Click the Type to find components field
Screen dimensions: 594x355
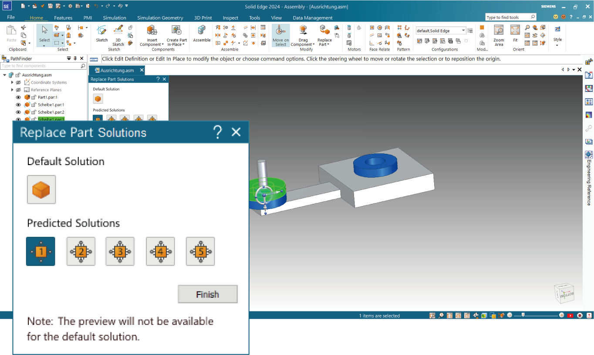pyautogui.click(x=44, y=66)
